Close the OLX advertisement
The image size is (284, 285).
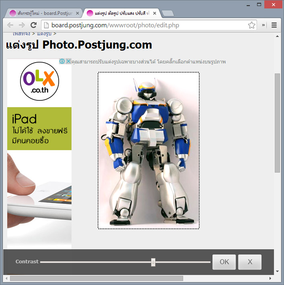pos(68,61)
